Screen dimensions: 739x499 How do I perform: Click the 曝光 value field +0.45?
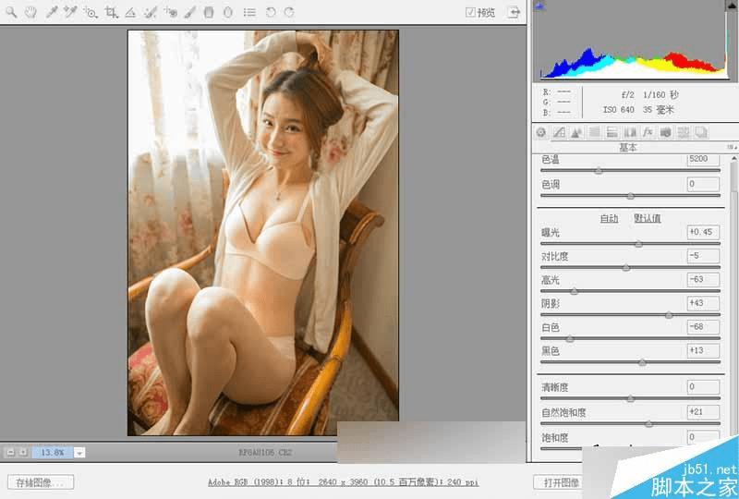coord(703,232)
